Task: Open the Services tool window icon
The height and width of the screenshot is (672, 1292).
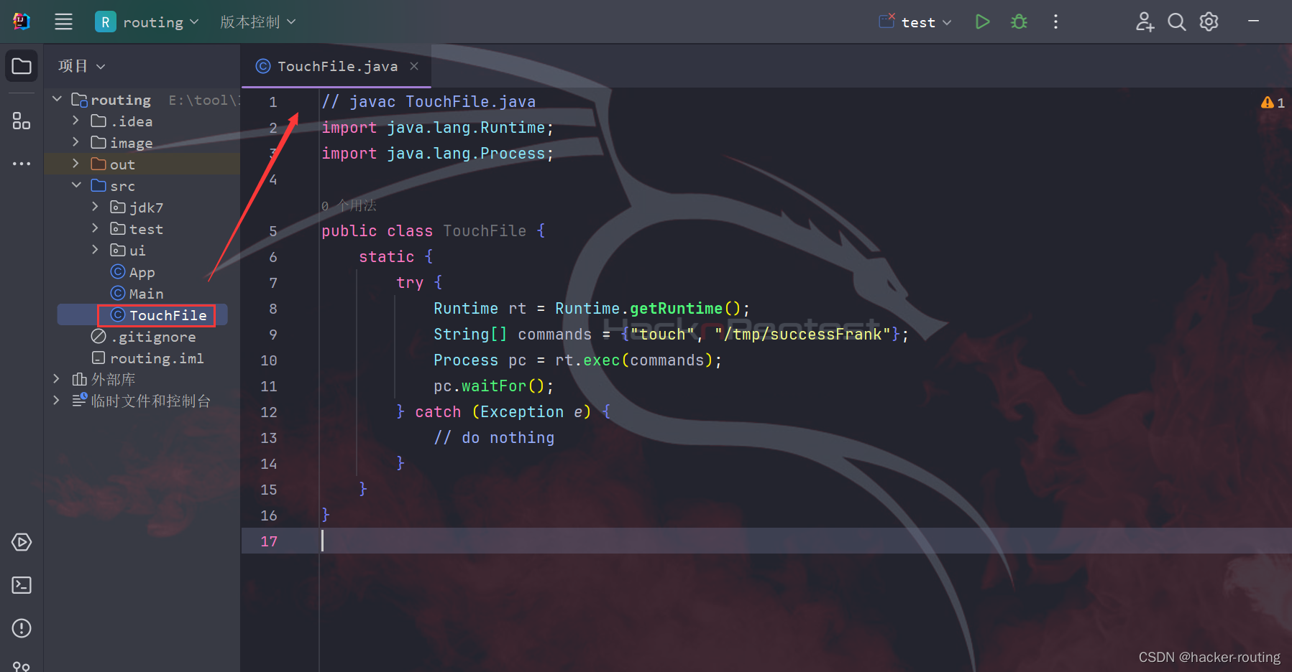Action: (22, 542)
